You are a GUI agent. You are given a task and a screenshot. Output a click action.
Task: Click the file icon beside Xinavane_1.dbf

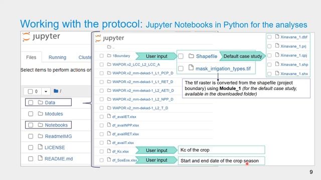277,36
